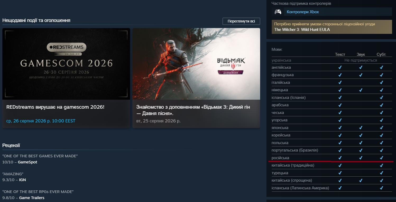The height and width of the screenshot is (202, 396).
Task: Select the "португальська (Бразилія)" language name
Action: (295, 150)
